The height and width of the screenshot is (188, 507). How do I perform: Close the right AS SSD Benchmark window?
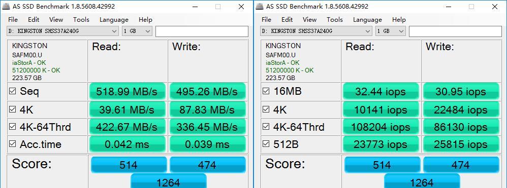[x=495, y=7]
